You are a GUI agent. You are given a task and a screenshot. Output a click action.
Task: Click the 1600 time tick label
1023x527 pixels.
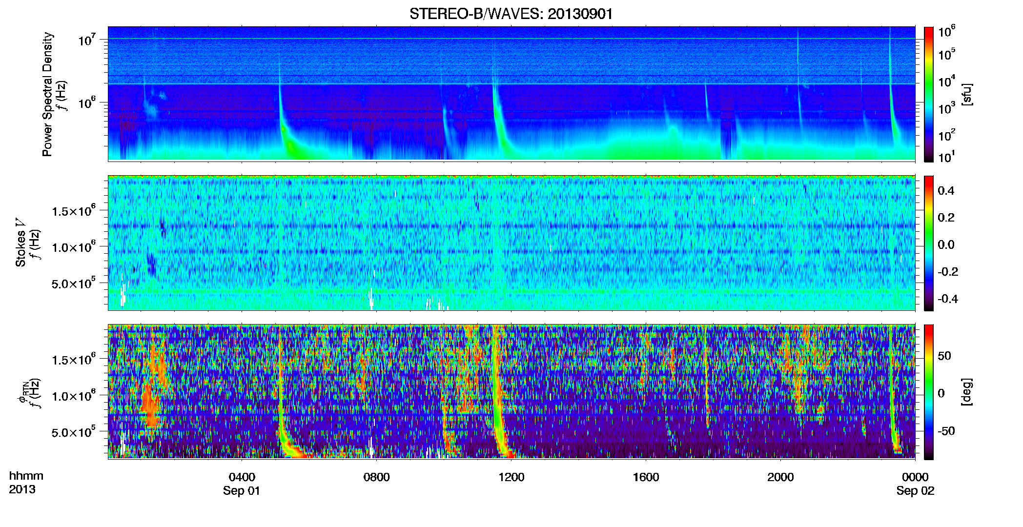[646, 477]
